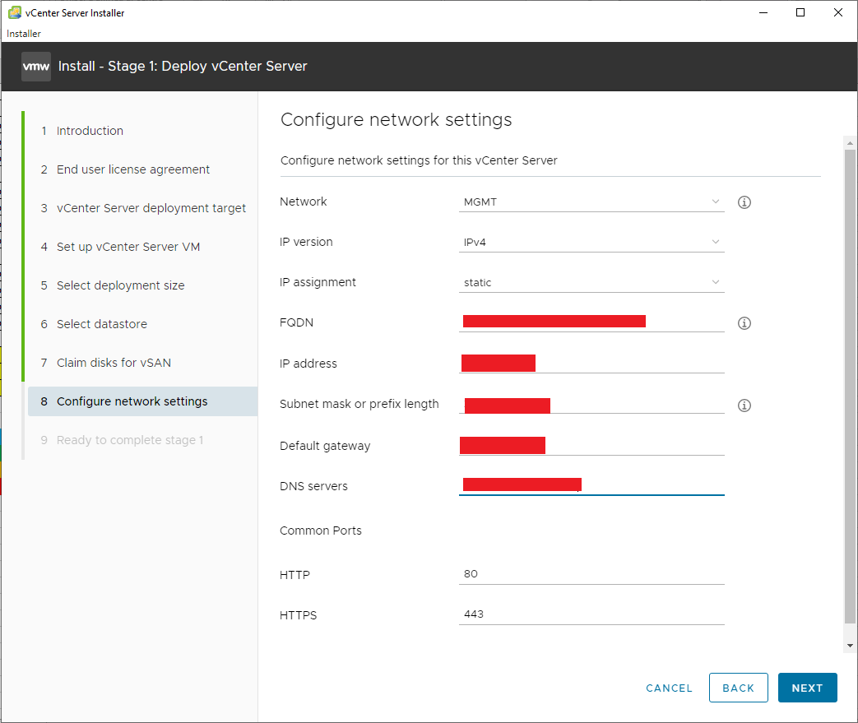Image resolution: width=858 pixels, height=723 pixels.
Task: Maximize the installer window
Action: click(x=800, y=12)
